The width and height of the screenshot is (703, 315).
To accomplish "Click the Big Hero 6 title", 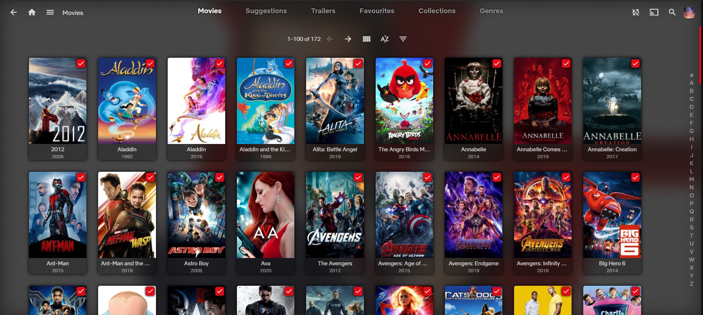I will [612, 263].
